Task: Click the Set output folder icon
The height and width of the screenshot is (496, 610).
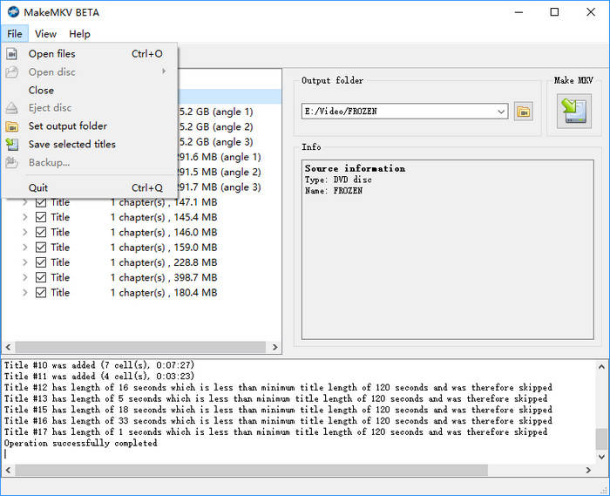Action: 12,126
